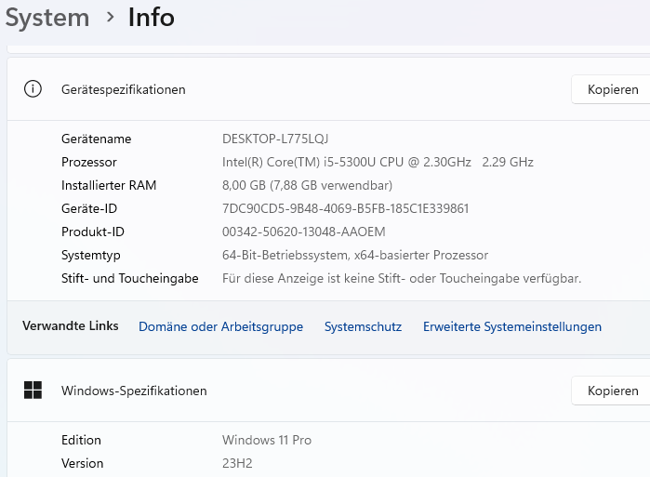Select the Geräte-ID value 7DC90CD5-9B48-4069-B5FB-185C1E339861
This screenshot has height=477, width=650.
pos(345,208)
